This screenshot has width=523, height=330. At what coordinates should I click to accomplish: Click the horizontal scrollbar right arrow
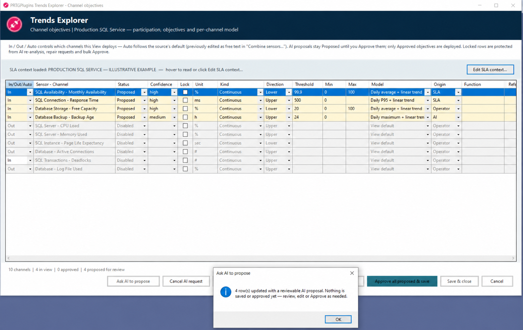[513, 258]
